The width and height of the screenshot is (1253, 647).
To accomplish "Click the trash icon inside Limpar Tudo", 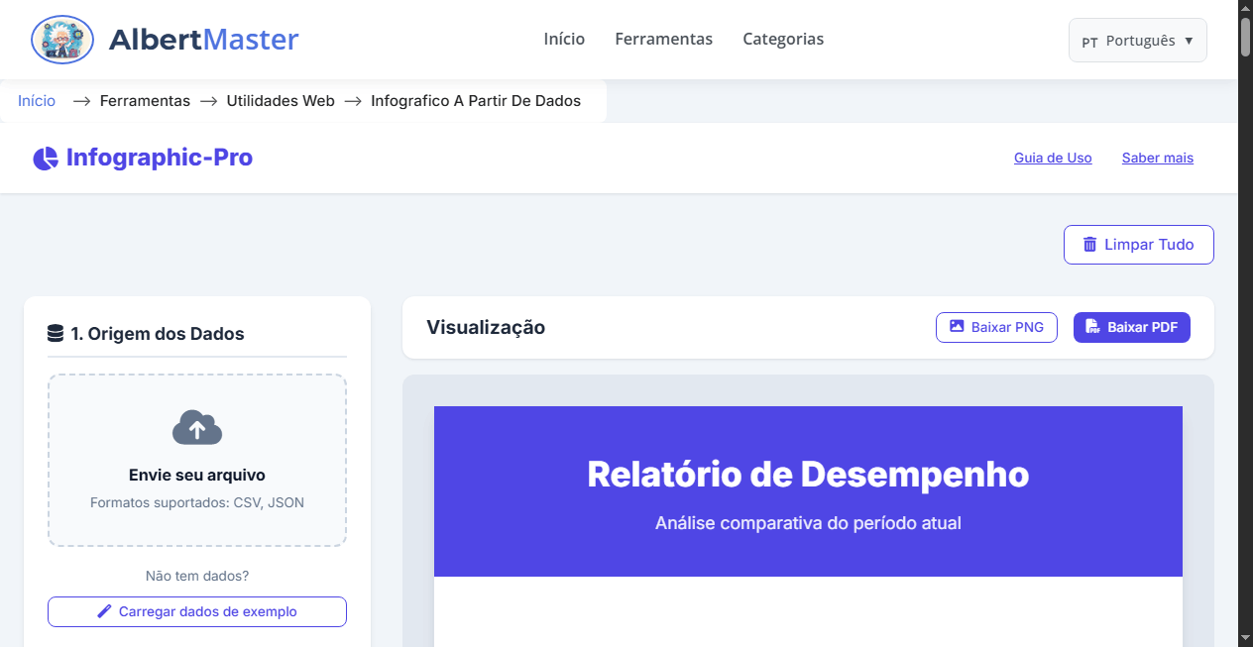I will 1091,244.
